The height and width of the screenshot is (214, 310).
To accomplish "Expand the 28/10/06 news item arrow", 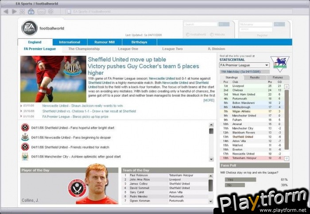I will pyautogui.click(x=21, y=111).
